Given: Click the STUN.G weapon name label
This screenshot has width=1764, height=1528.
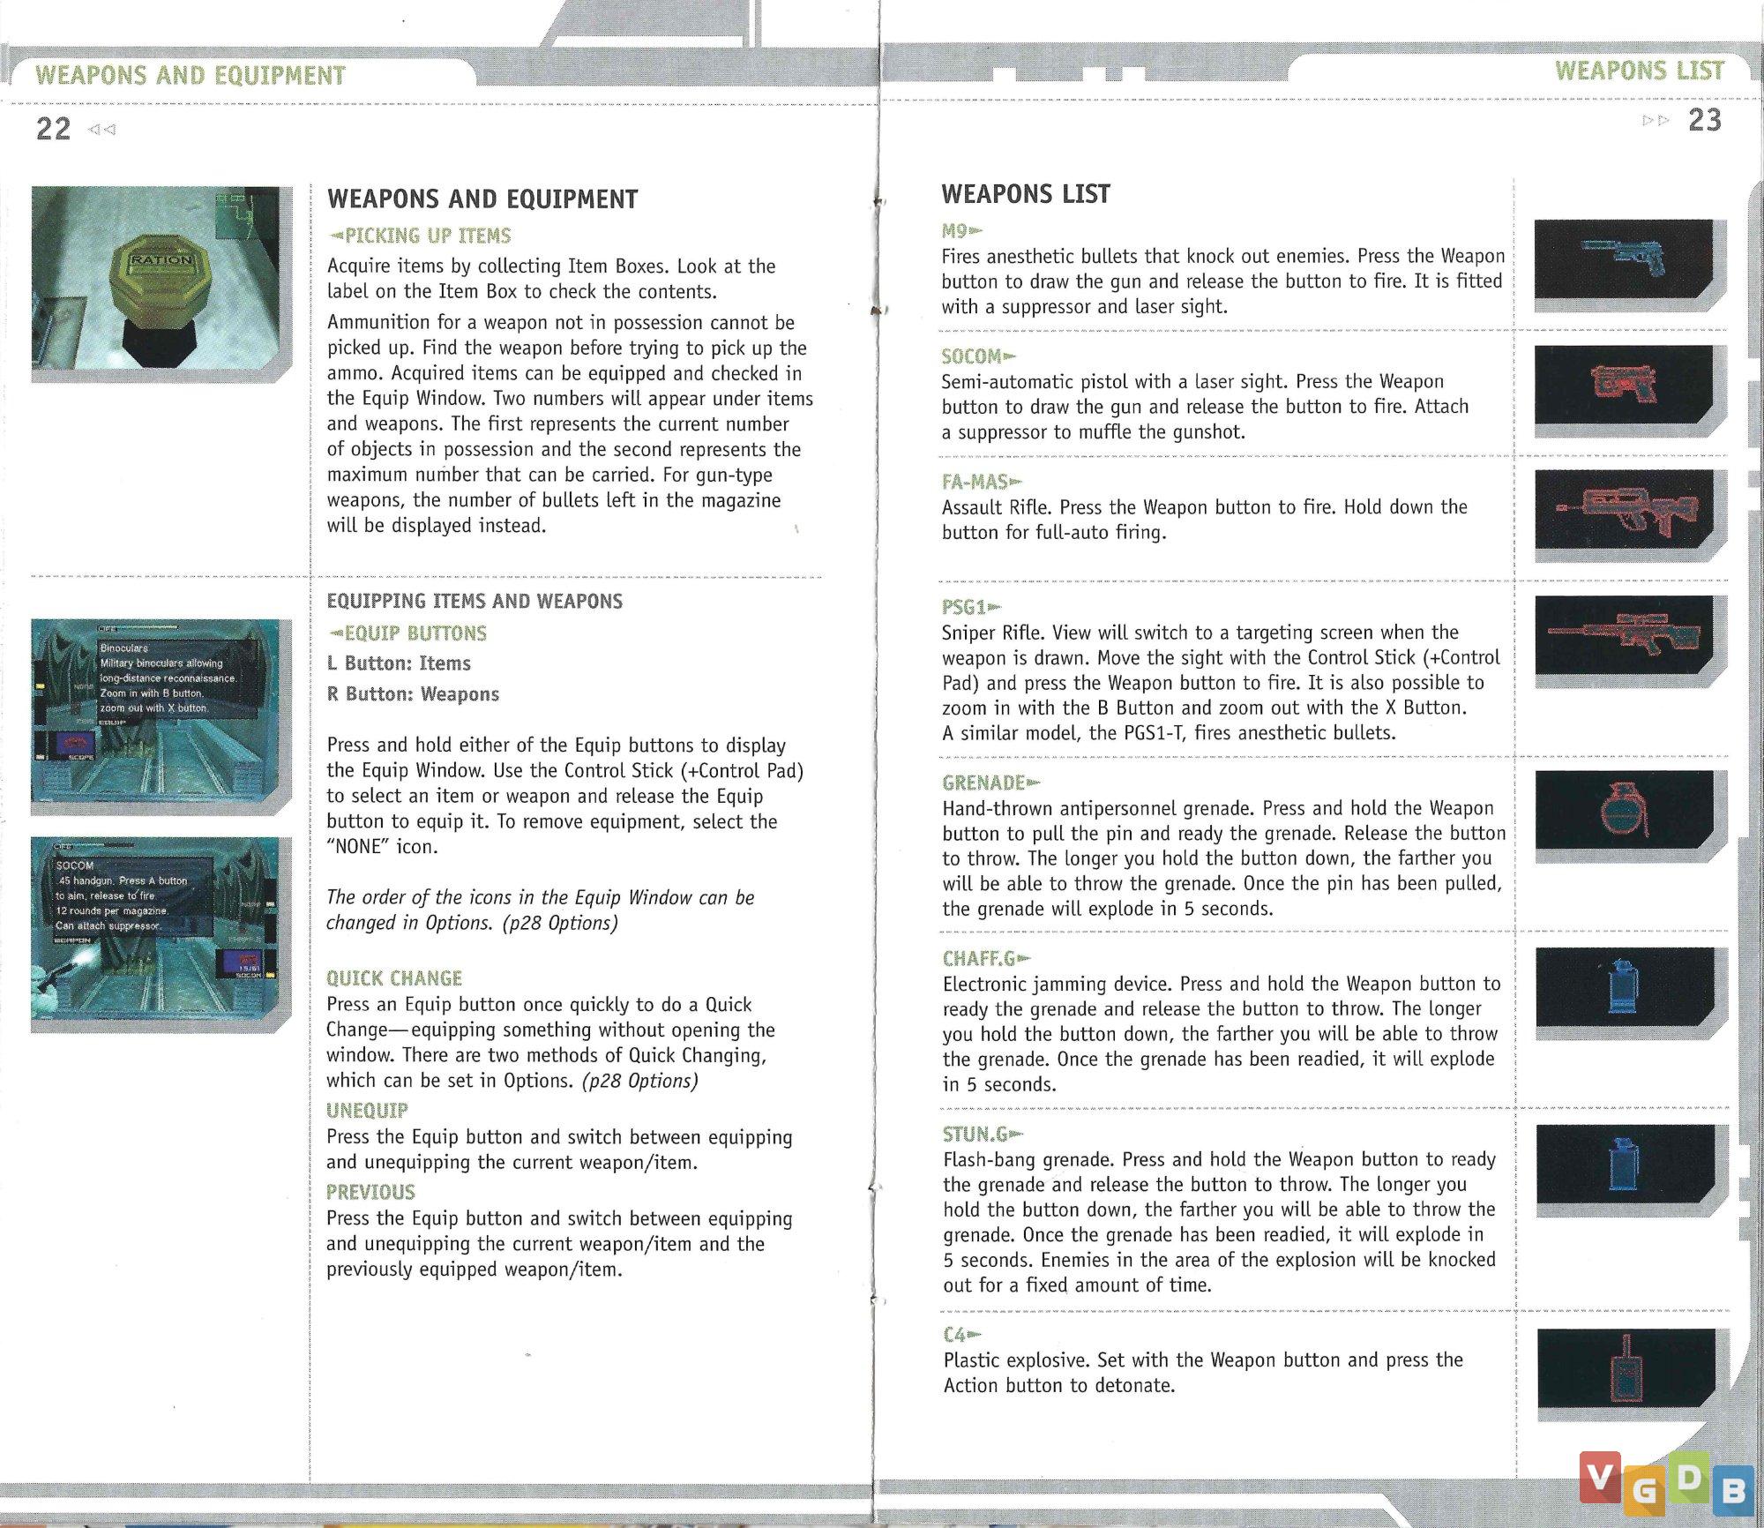Looking at the screenshot, I should (983, 1134).
